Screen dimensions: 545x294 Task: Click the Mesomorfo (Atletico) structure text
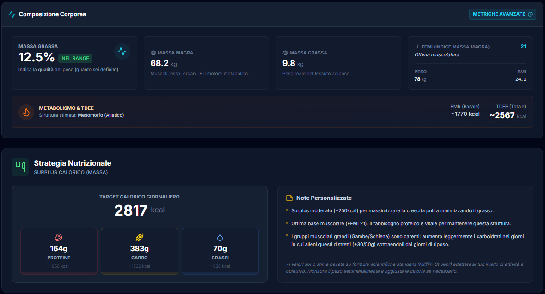pyautogui.click(x=101, y=115)
